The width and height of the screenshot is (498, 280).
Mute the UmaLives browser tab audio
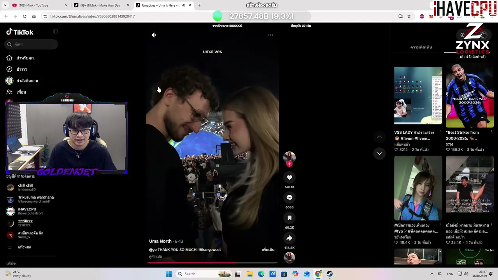[184, 5]
